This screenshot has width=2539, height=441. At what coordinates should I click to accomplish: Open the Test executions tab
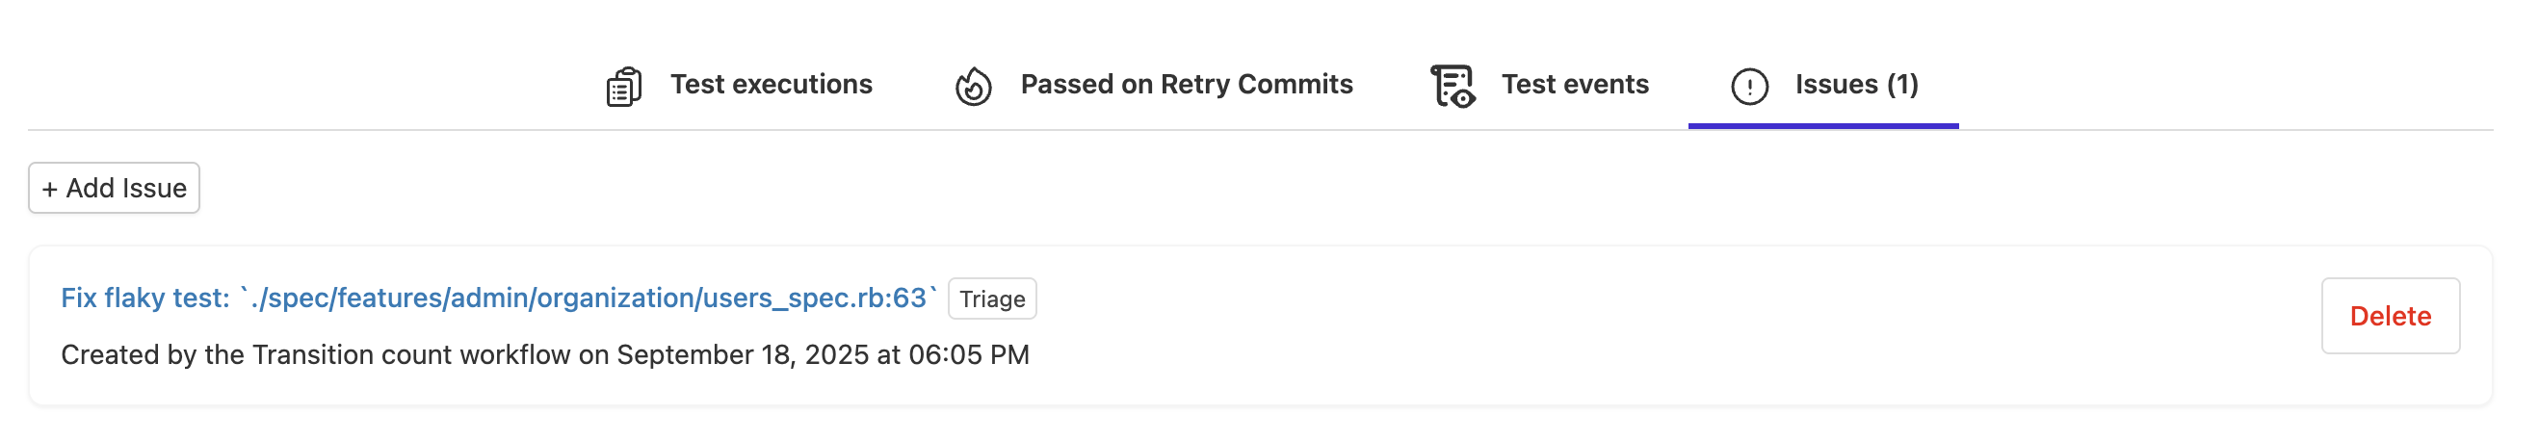(771, 85)
